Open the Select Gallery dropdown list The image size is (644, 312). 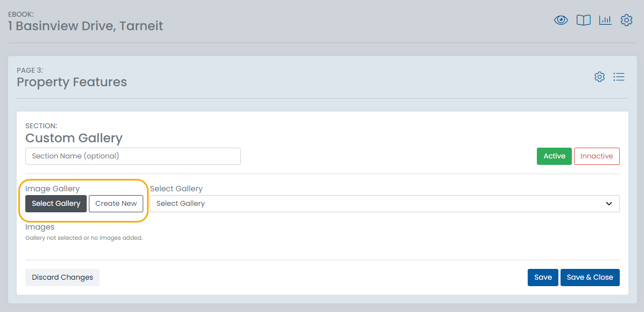(x=377, y=204)
